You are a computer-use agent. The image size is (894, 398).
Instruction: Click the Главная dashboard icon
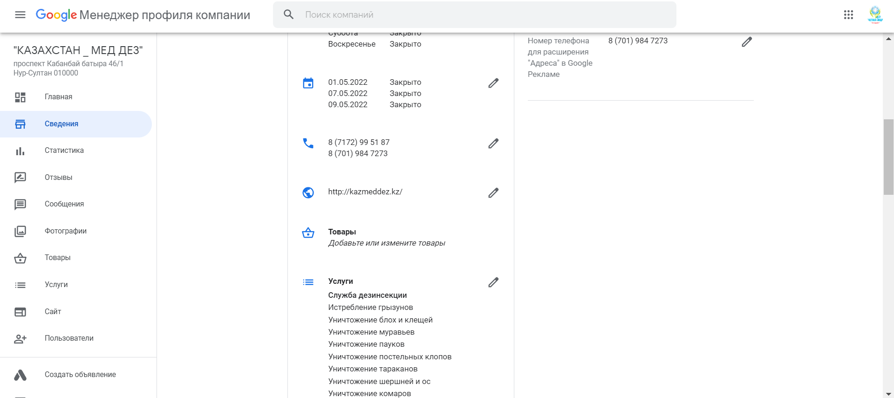pos(20,97)
